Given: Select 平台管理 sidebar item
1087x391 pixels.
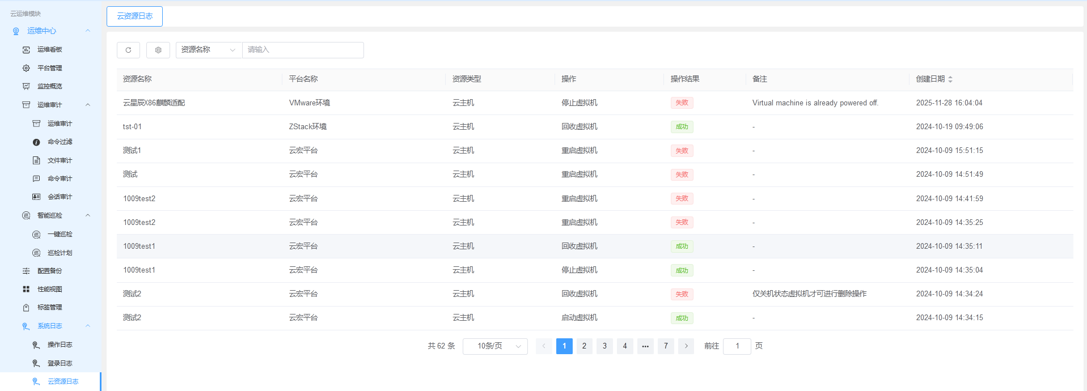Looking at the screenshot, I should (x=50, y=68).
